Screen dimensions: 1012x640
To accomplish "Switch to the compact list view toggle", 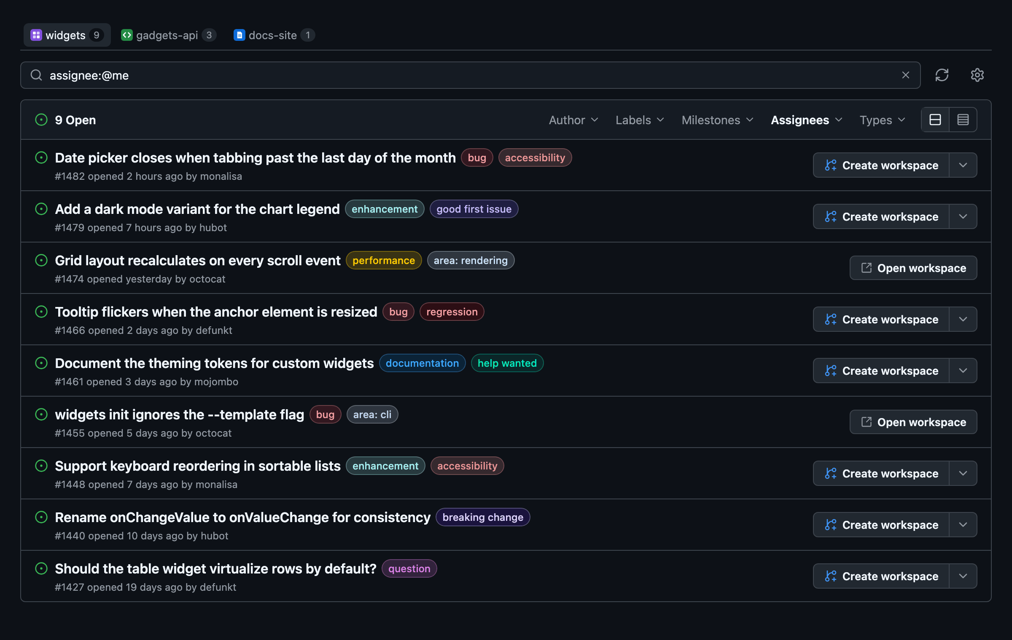I will click(x=963, y=120).
